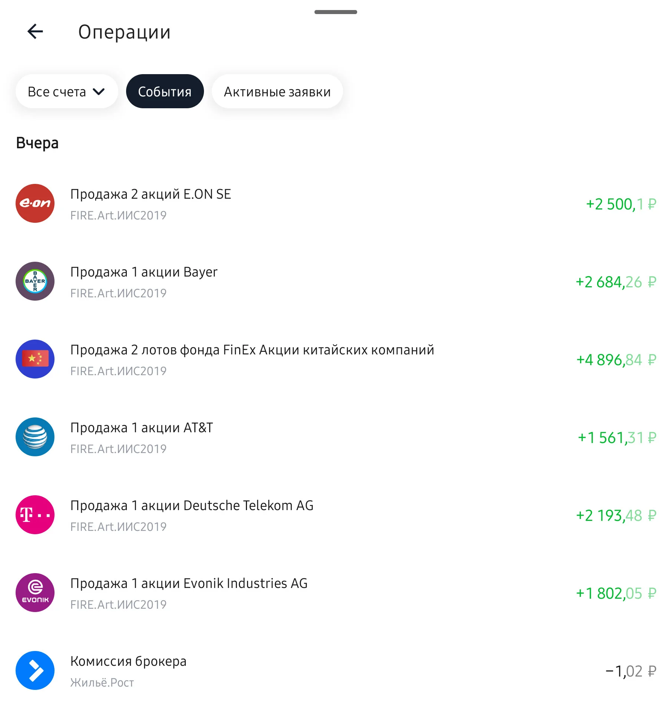
Task: Open the Продажа 1 акции AT&T entry
Action: (x=336, y=437)
